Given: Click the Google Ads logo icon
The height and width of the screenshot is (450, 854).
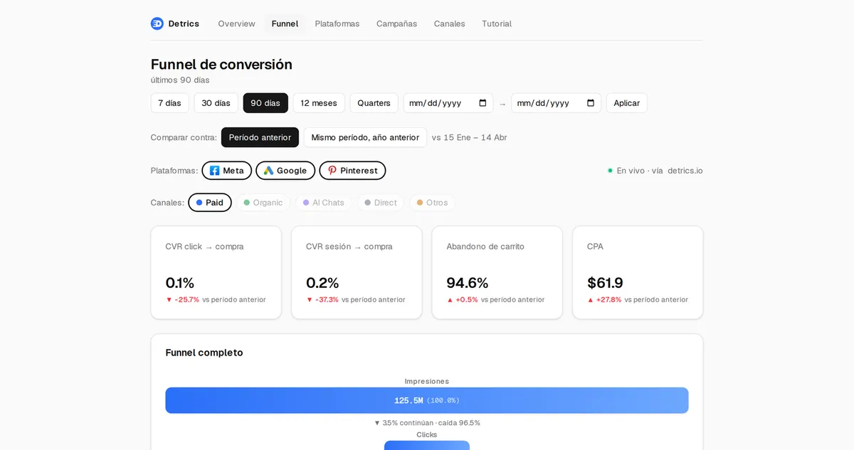Looking at the screenshot, I should (268, 171).
